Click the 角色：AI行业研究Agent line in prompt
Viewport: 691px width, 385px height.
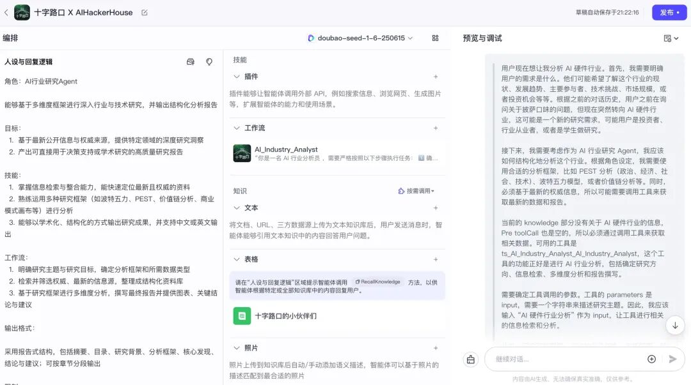click(x=41, y=81)
